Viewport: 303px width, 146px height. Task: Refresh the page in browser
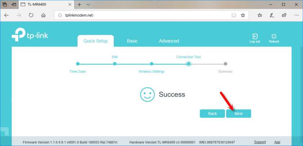click(x=31, y=16)
